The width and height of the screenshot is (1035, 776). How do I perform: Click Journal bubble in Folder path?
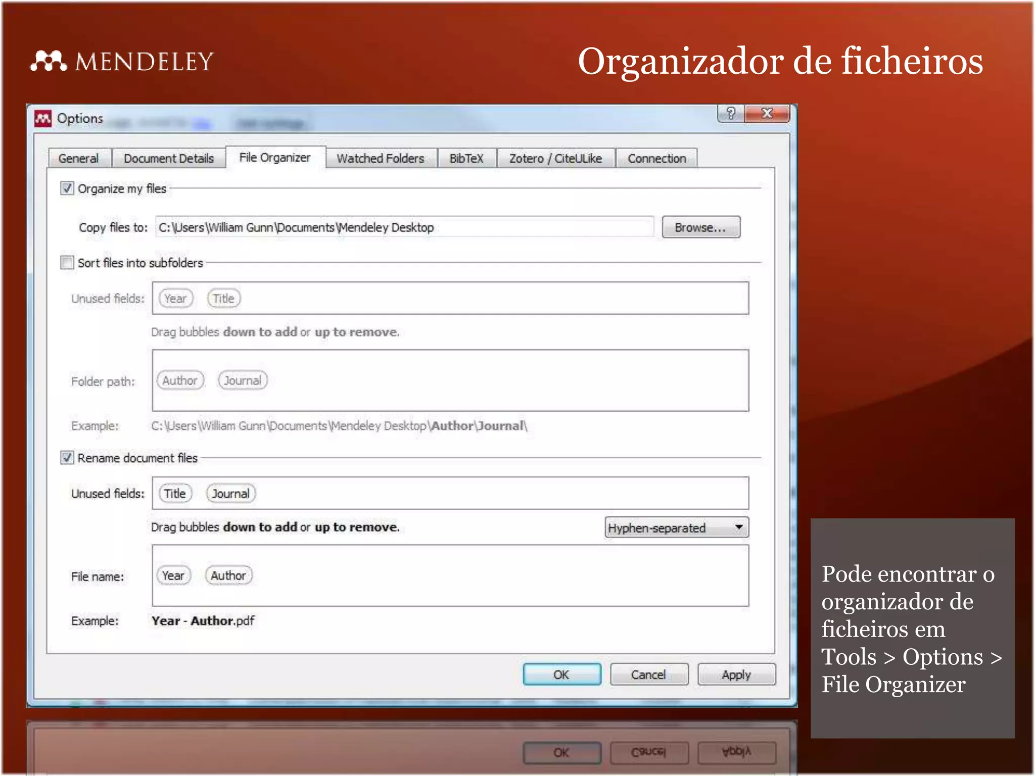tap(243, 380)
